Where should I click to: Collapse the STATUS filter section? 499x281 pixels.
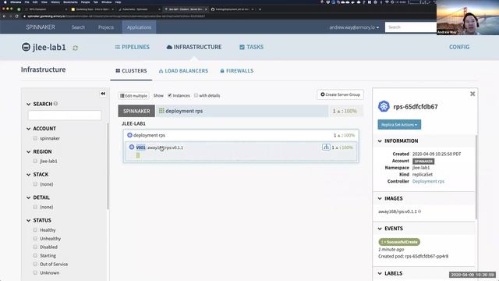click(x=29, y=220)
